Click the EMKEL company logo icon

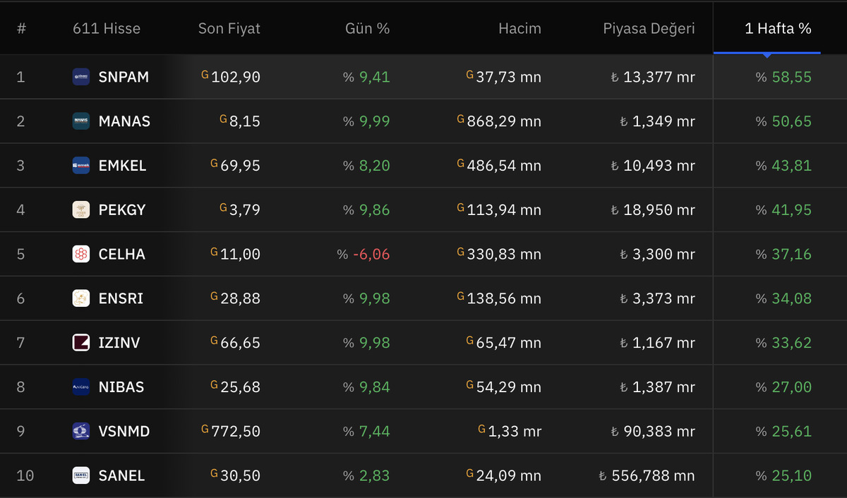pos(81,166)
